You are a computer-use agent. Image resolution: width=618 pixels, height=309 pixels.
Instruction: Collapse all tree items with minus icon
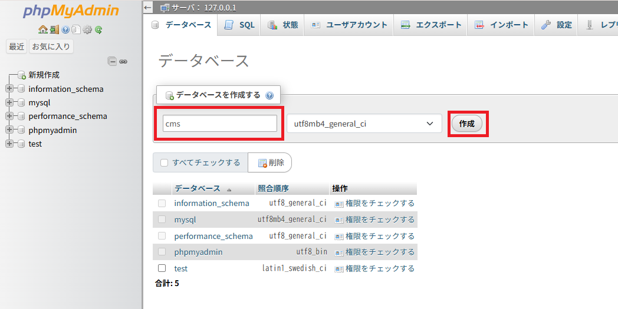[x=112, y=61]
